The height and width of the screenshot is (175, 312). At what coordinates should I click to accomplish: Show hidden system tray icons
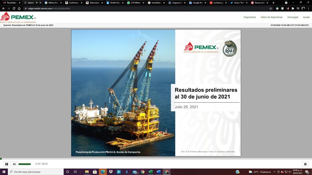pos(274,172)
